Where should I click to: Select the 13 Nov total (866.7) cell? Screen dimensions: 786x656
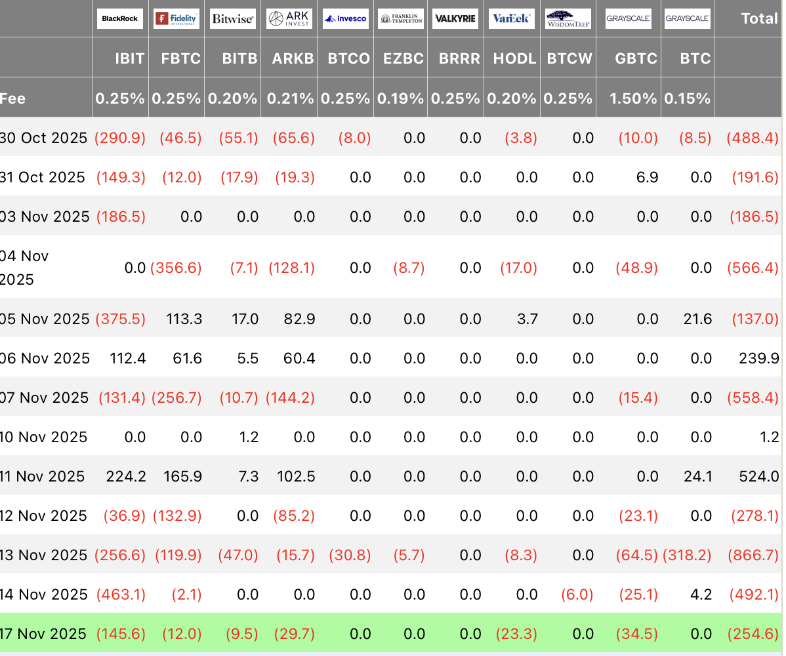point(753,555)
